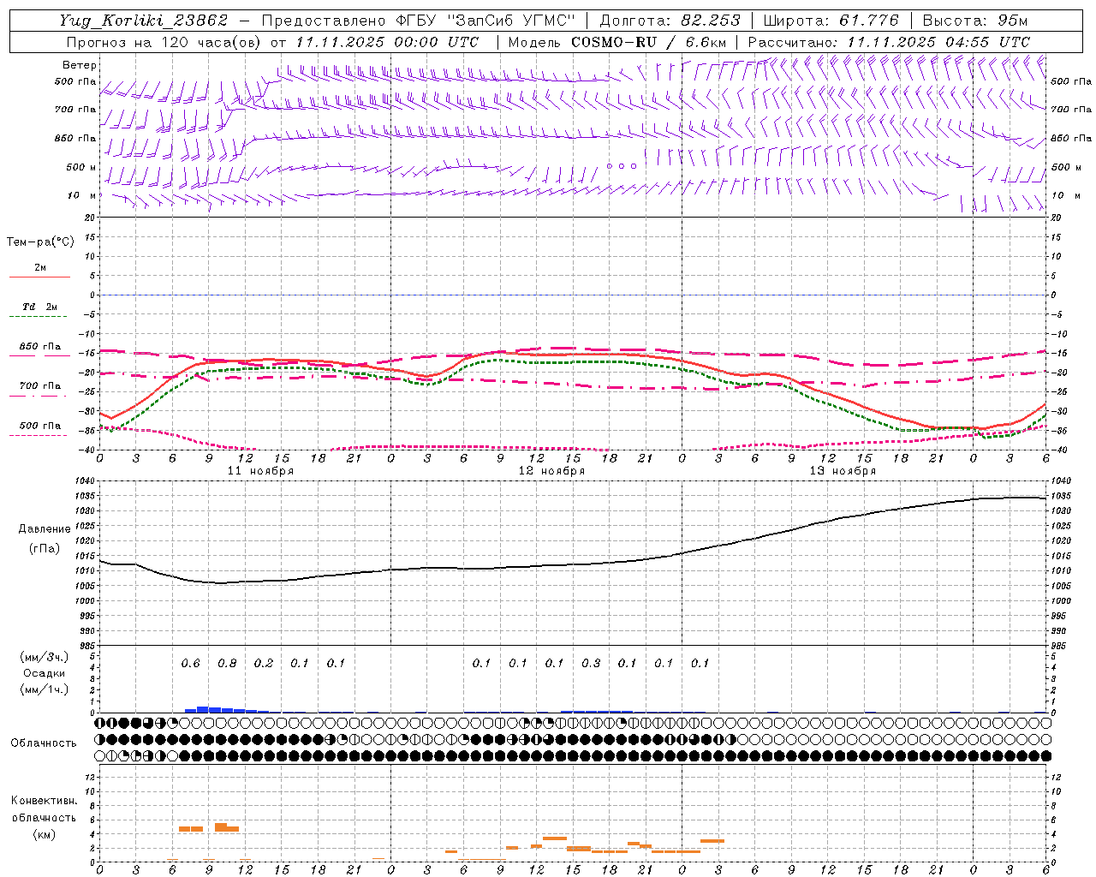The width and height of the screenshot is (1096, 877).
Task: Click the 0.6 precipitation amount label
Action: coord(190,663)
